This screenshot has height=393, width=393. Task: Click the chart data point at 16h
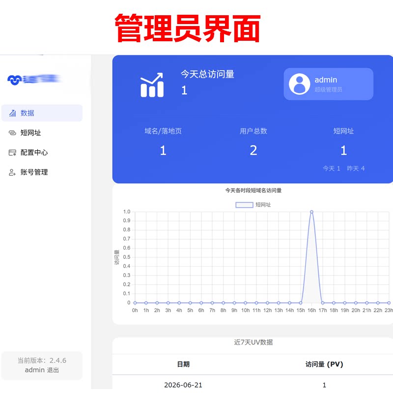[x=311, y=212]
